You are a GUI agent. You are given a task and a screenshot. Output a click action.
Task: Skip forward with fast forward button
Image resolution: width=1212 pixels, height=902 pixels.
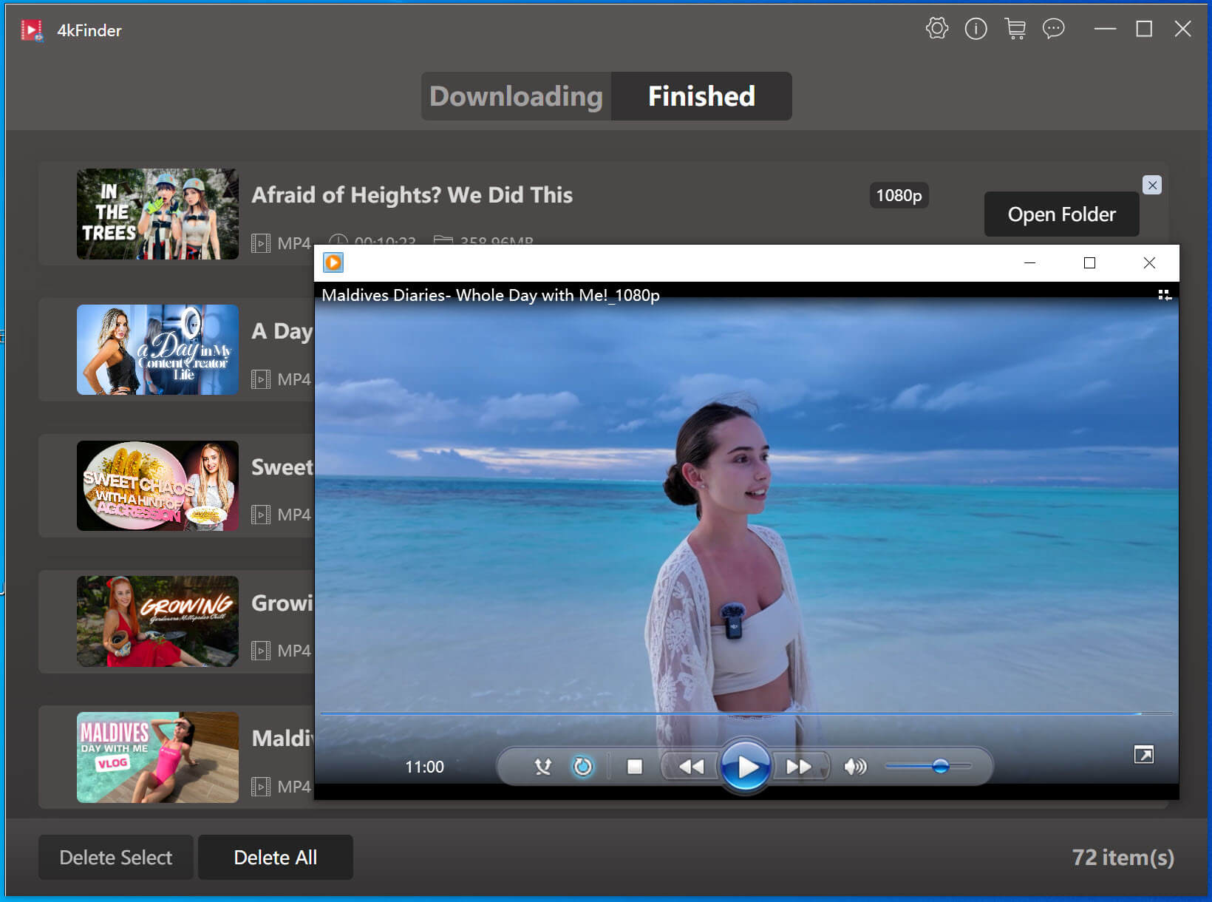click(x=798, y=767)
